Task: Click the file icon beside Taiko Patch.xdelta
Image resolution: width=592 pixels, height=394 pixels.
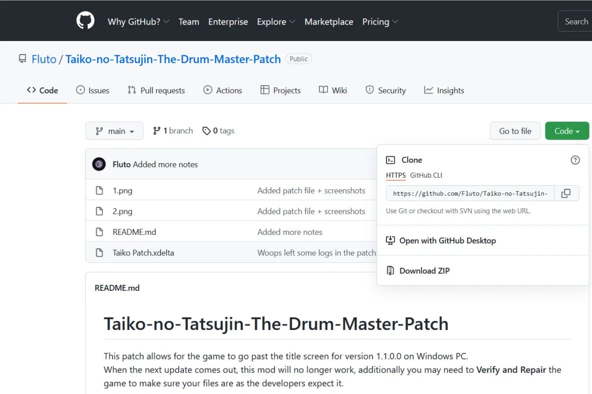Action: (x=99, y=253)
